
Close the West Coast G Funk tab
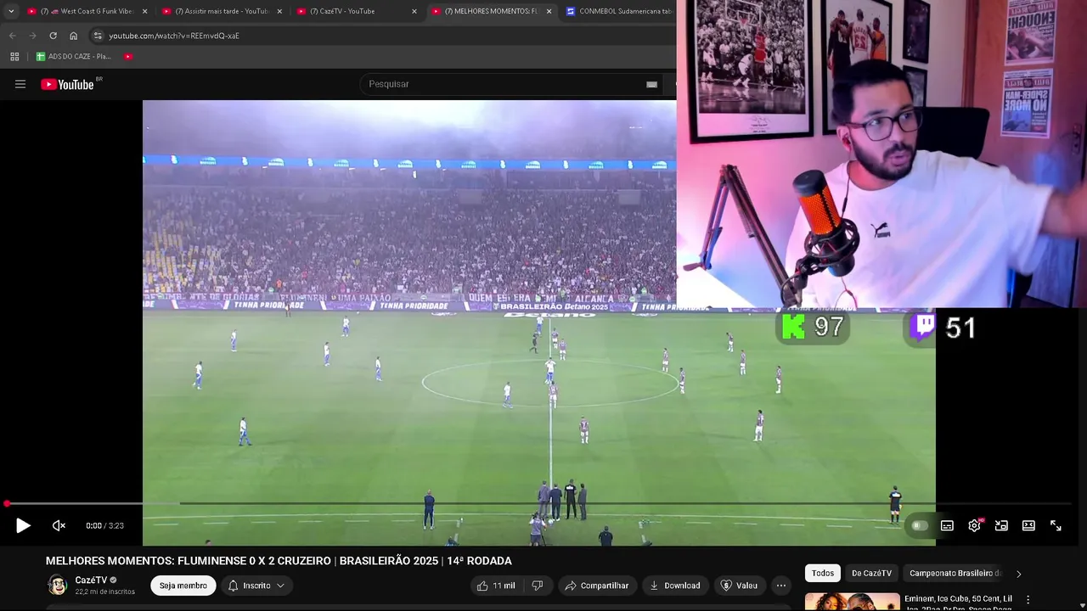click(x=144, y=11)
